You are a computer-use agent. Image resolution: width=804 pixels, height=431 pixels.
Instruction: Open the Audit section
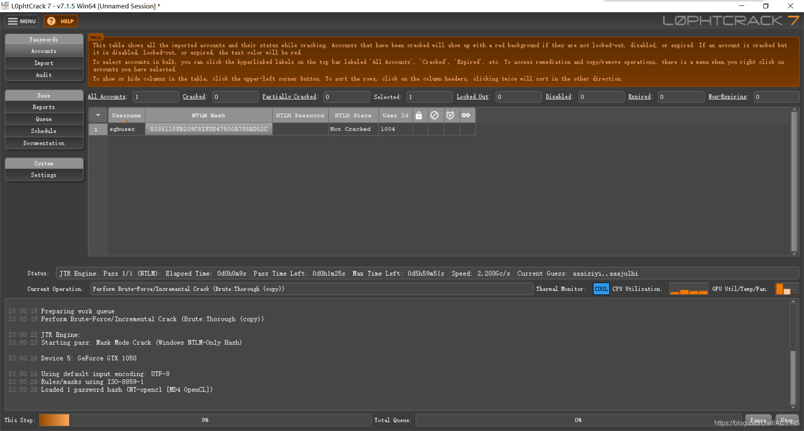pyautogui.click(x=44, y=75)
